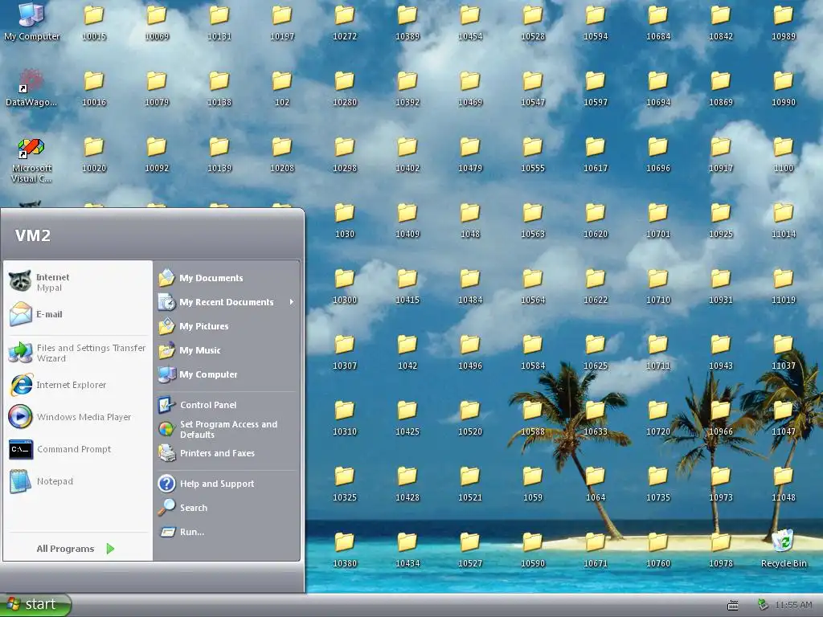Launch Internet Explorer from Start menu

coord(78,385)
